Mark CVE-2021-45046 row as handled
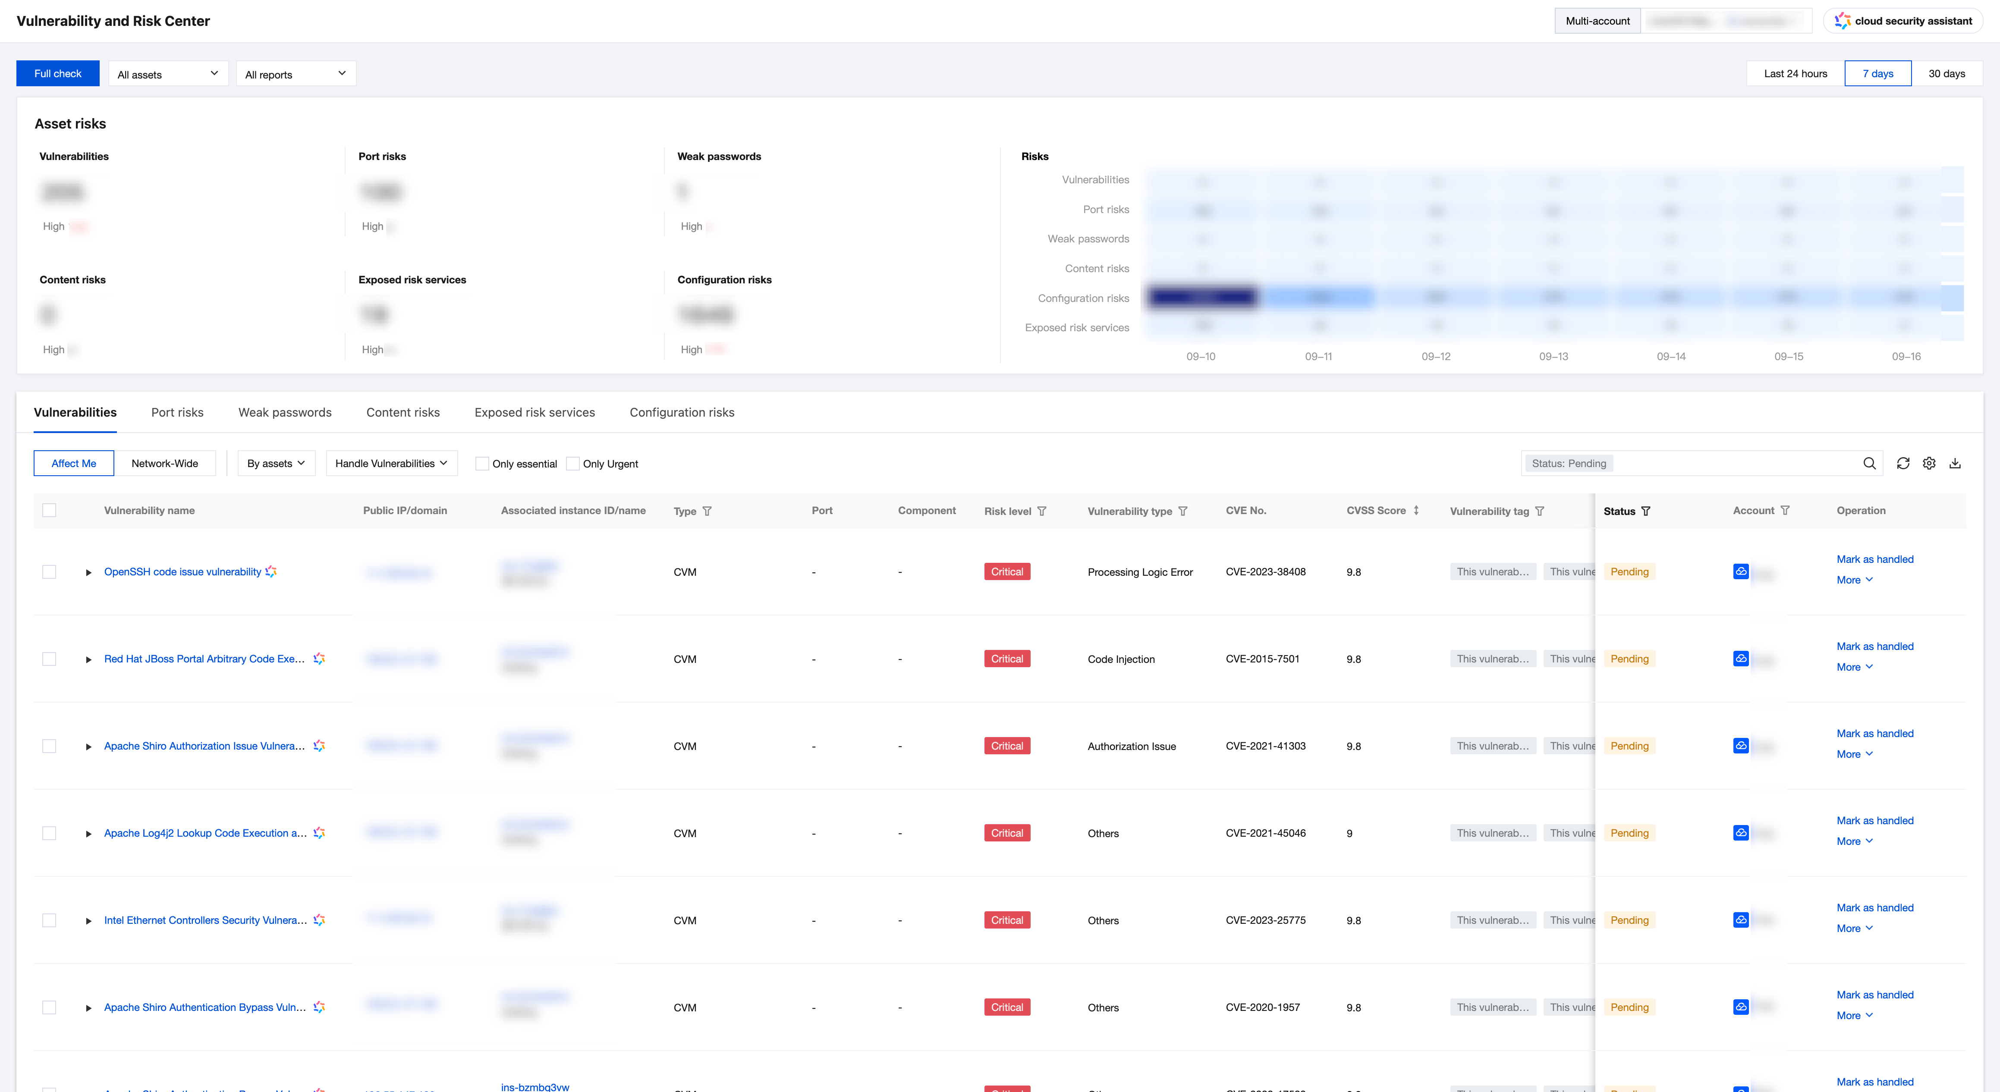 [1874, 821]
